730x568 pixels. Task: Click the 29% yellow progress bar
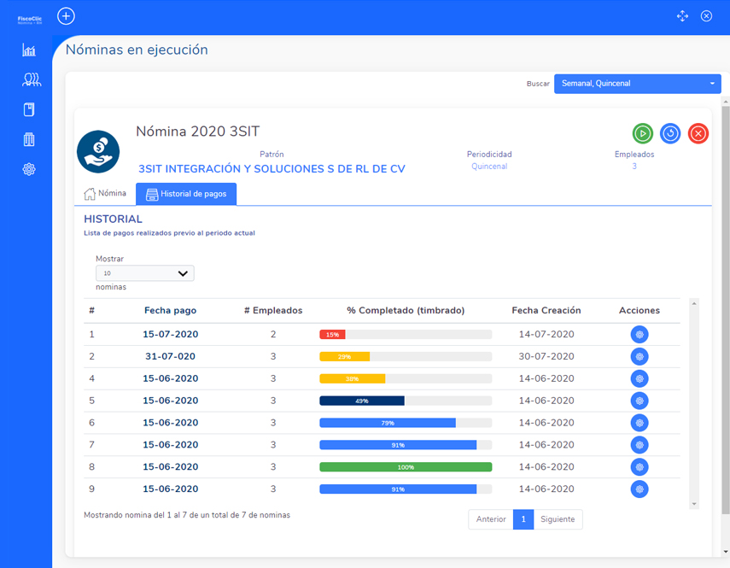(x=345, y=357)
